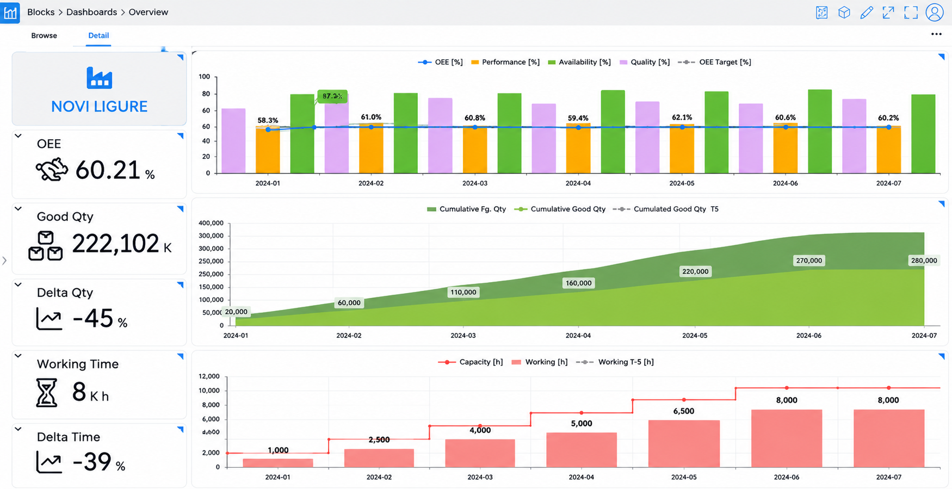Click the expand arrows icon in header
The width and height of the screenshot is (952, 489).
(888, 12)
